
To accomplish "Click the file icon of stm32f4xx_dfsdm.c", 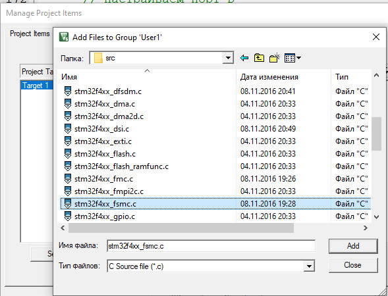I will [68, 91].
